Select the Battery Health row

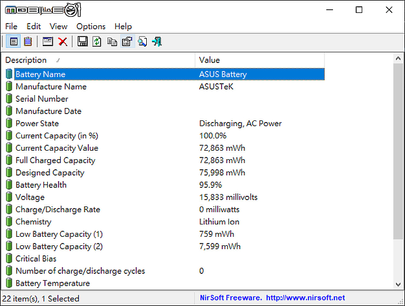[41, 185]
